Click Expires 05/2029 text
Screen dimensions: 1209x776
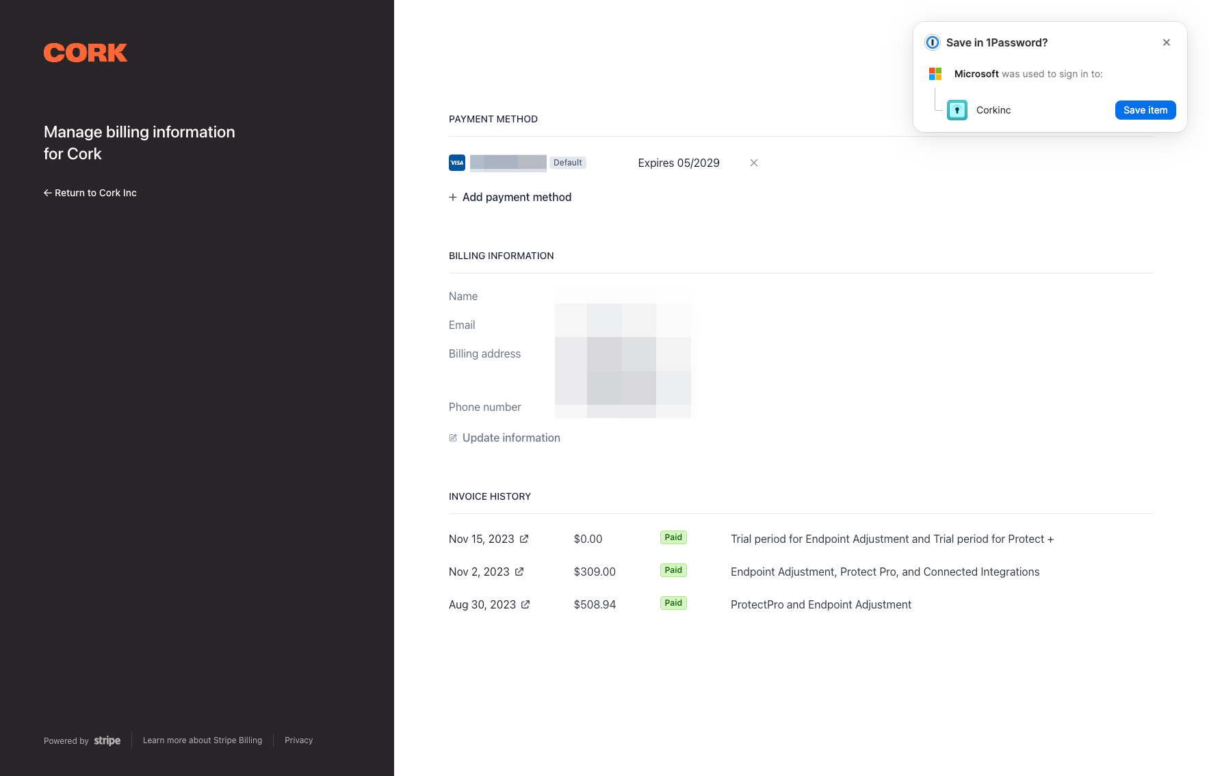tap(679, 163)
